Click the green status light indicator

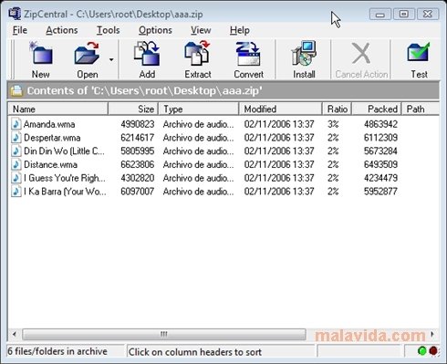click(422, 351)
